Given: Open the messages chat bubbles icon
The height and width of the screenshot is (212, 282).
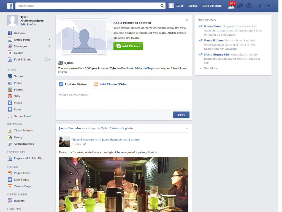Looking at the screenshot, I should (240, 6).
